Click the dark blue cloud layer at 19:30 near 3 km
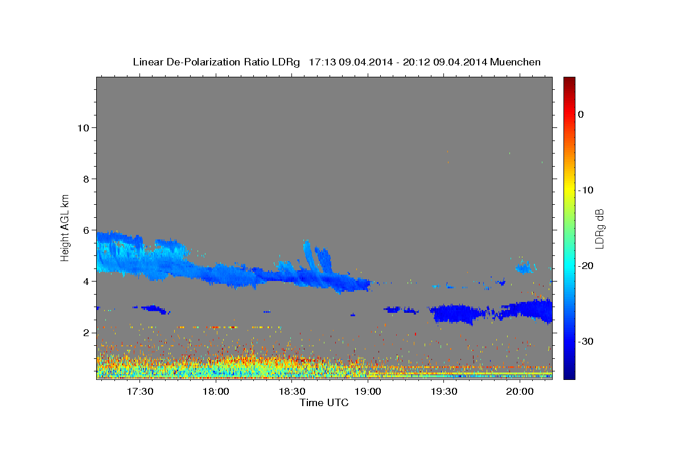This screenshot has width=683, height=455. [454, 313]
